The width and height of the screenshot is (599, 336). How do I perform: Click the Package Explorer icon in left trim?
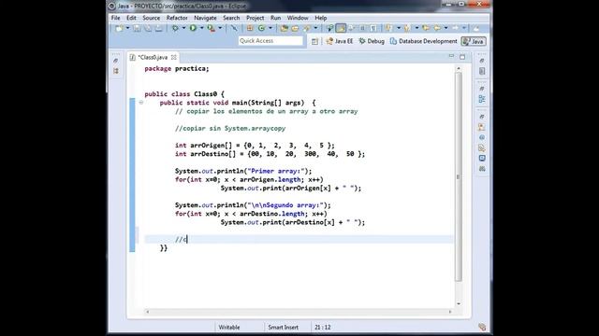tap(116, 71)
